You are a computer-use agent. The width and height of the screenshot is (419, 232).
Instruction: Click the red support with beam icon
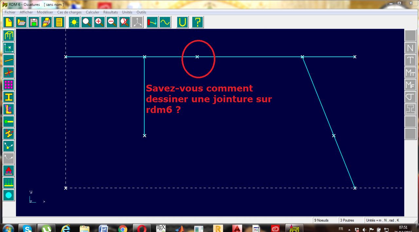(153, 22)
